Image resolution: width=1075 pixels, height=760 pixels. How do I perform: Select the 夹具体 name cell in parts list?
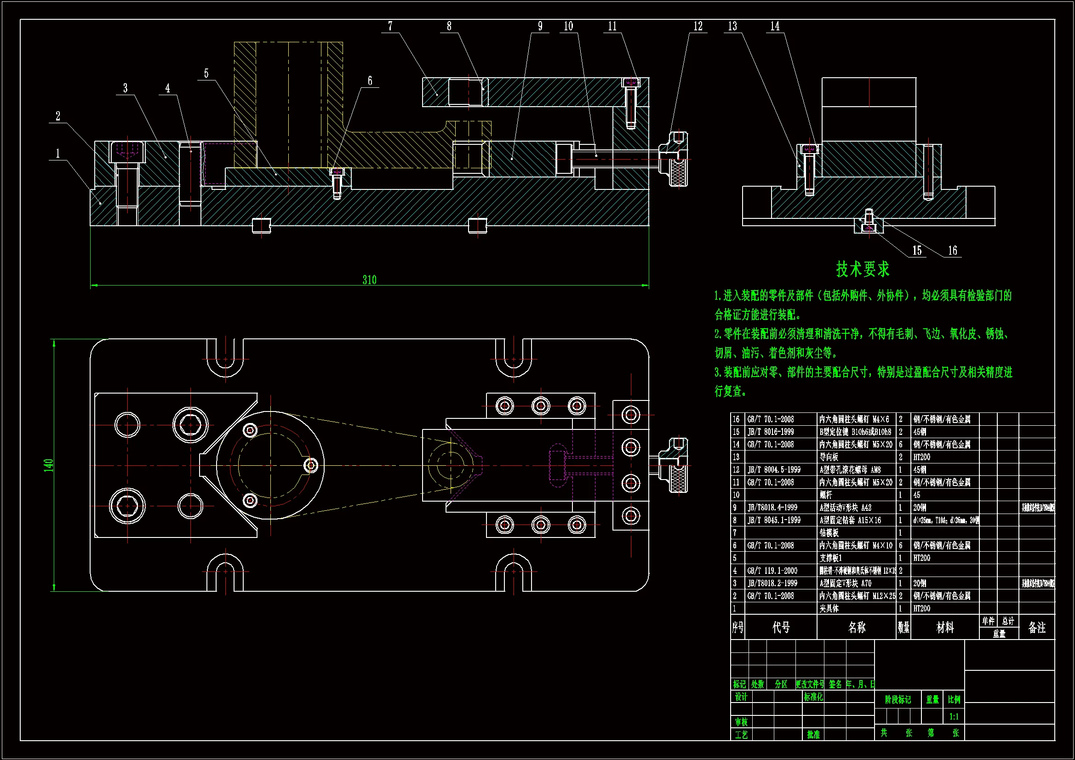click(x=829, y=608)
